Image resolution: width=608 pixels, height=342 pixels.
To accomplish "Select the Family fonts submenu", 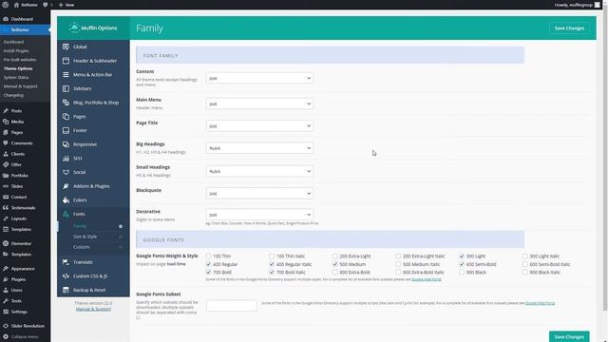I will click(x=80, y=226).
